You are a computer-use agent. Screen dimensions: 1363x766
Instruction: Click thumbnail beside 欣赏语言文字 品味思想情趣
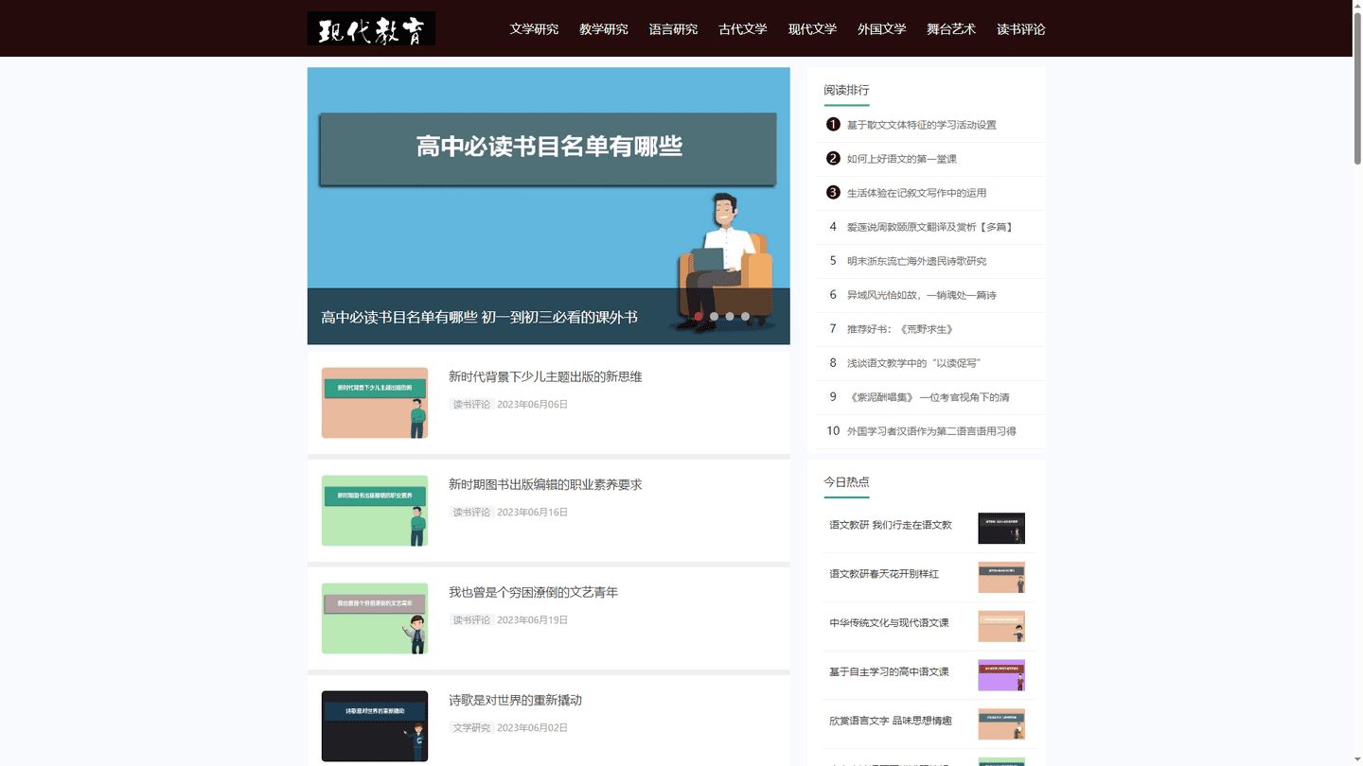pyautogui.click(x=1001, y=724)
